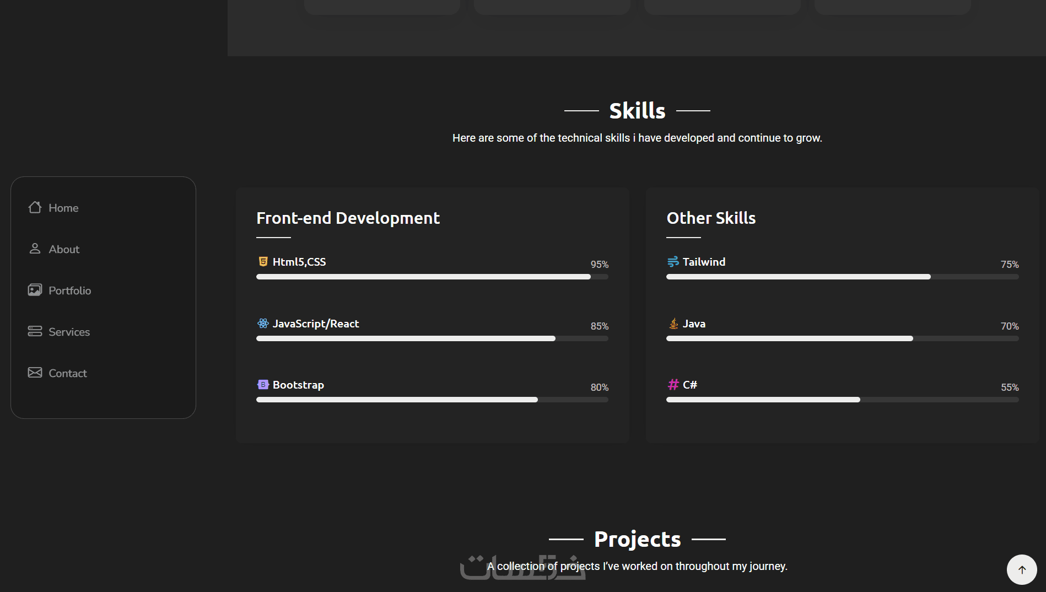The height and width of the screenshot is (592, 1046).
Task: Click the Html5,CSS skill label
Action: 299,262
